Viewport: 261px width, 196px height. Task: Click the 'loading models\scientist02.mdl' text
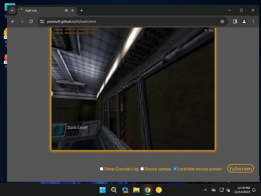(74, 29)
